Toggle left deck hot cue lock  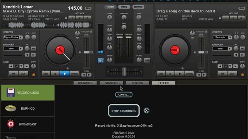point(66,18)
